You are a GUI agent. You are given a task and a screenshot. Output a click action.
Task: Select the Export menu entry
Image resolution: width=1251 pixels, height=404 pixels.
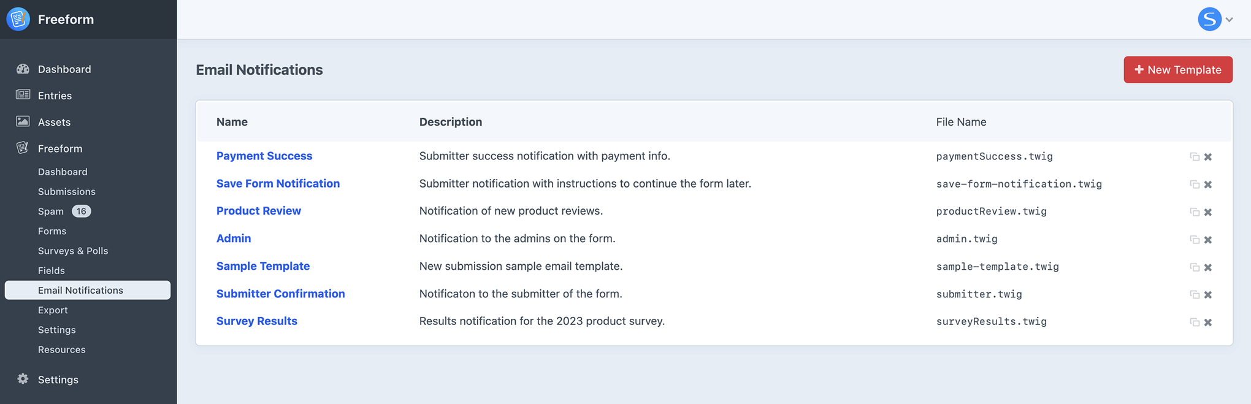coord(53,310)
